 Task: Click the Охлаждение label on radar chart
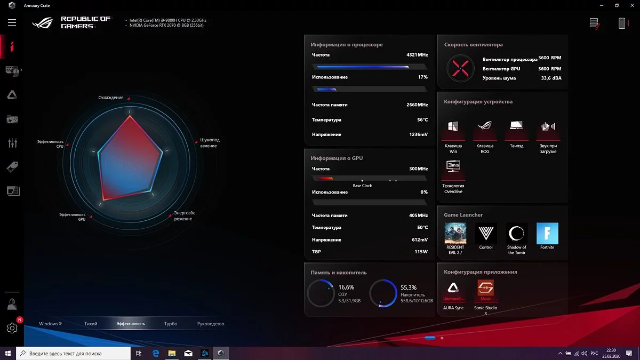pos(111,98)
